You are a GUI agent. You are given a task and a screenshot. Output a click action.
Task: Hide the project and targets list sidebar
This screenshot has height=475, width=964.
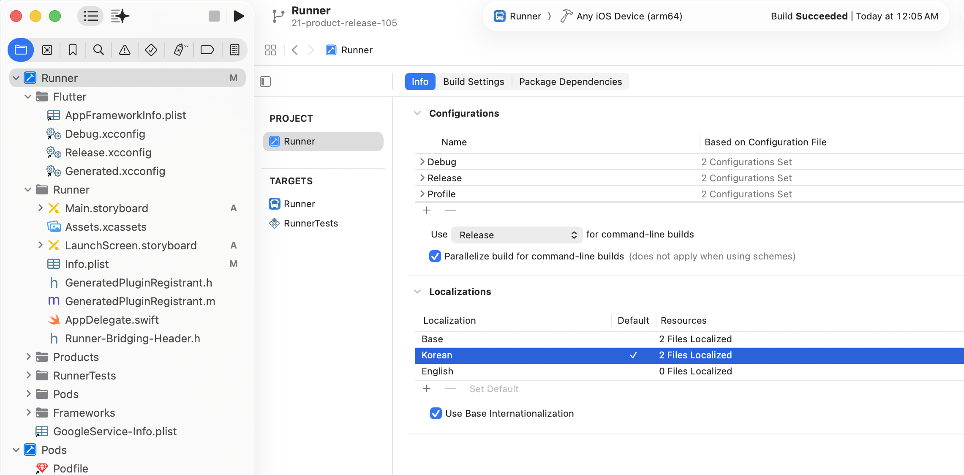pos(265,82)
